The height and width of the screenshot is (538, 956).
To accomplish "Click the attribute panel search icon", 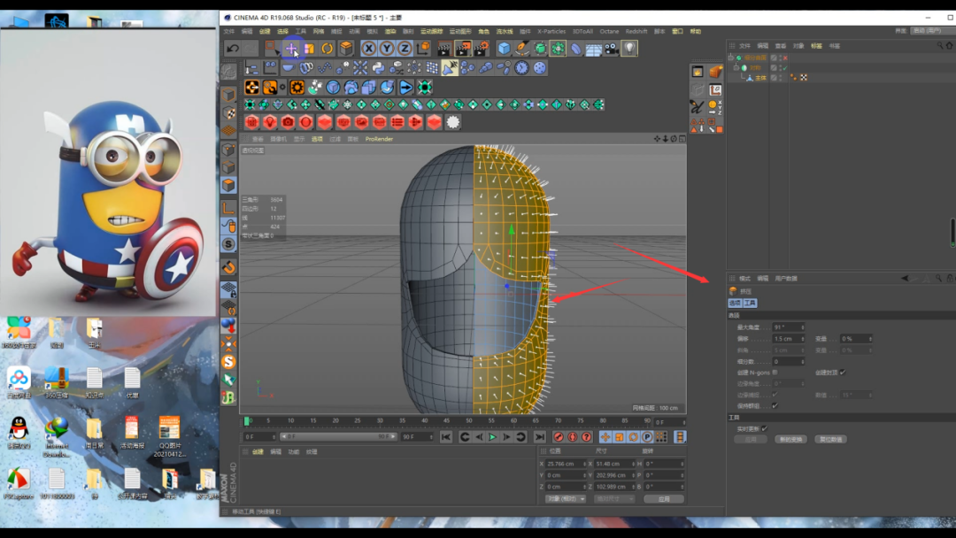I will pos(939,279).
